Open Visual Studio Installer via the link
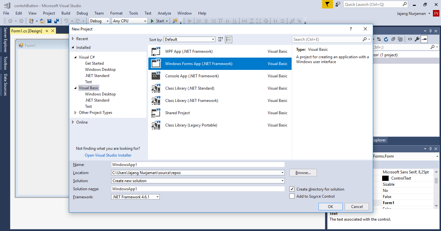Screen dimensions: 441x231 (108, 155)
